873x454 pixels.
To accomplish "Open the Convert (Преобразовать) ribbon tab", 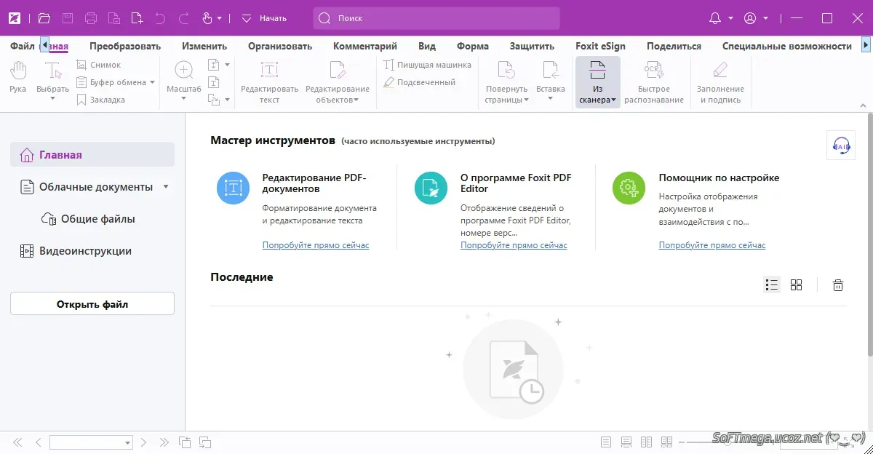I will tap(125, 46).
